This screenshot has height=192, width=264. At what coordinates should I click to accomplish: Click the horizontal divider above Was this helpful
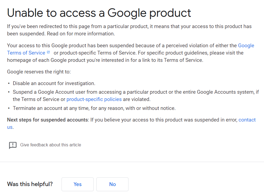click(132, 162)
